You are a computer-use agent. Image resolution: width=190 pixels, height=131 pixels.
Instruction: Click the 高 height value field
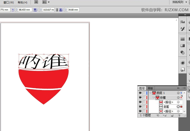pos(73,10)
